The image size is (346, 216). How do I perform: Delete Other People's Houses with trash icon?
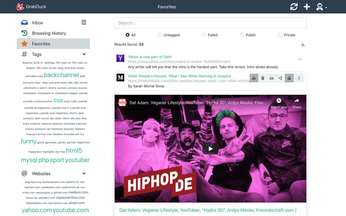263,78
